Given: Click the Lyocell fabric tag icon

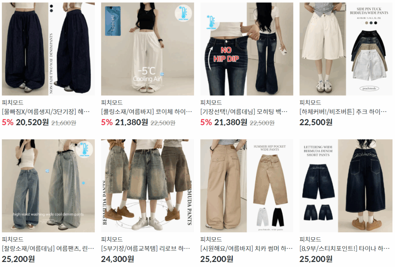Looking at the screenshot, I should coord(113,21).
